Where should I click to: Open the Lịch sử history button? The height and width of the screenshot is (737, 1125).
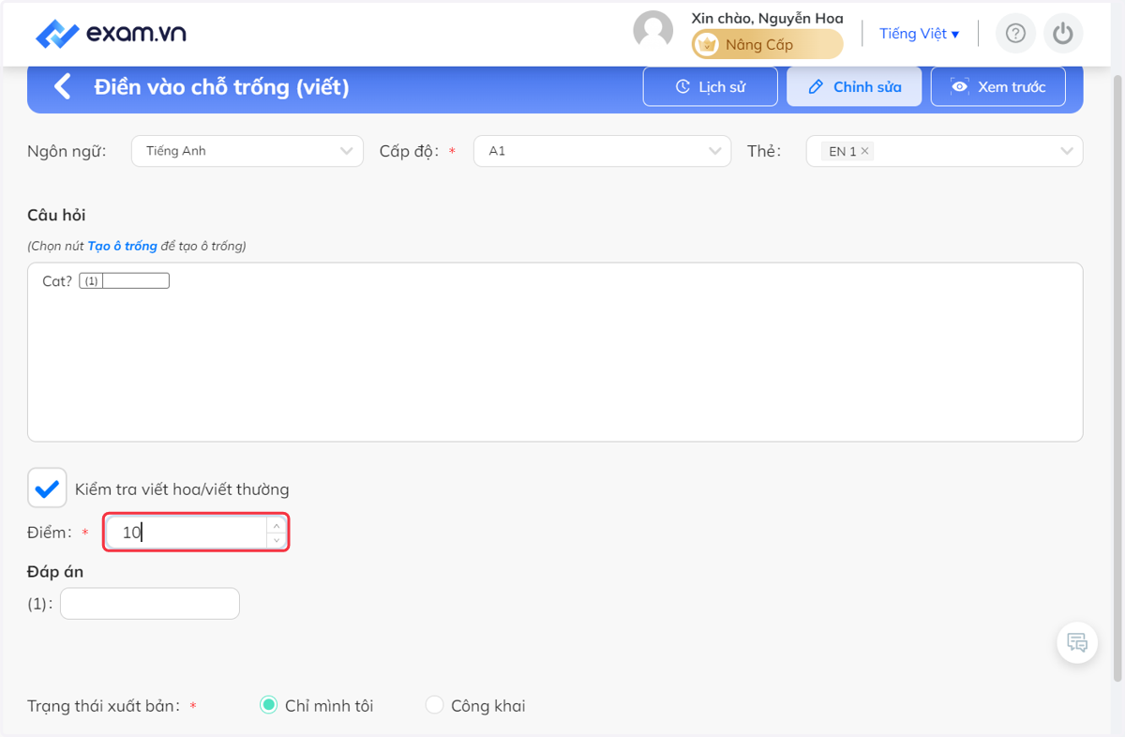(x=711, y=86)
